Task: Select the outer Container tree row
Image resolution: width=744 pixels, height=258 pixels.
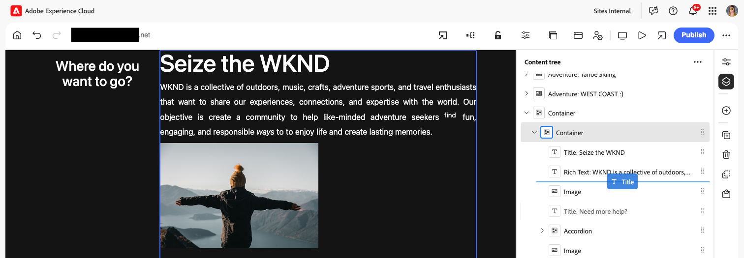Action: coord(615,113)
